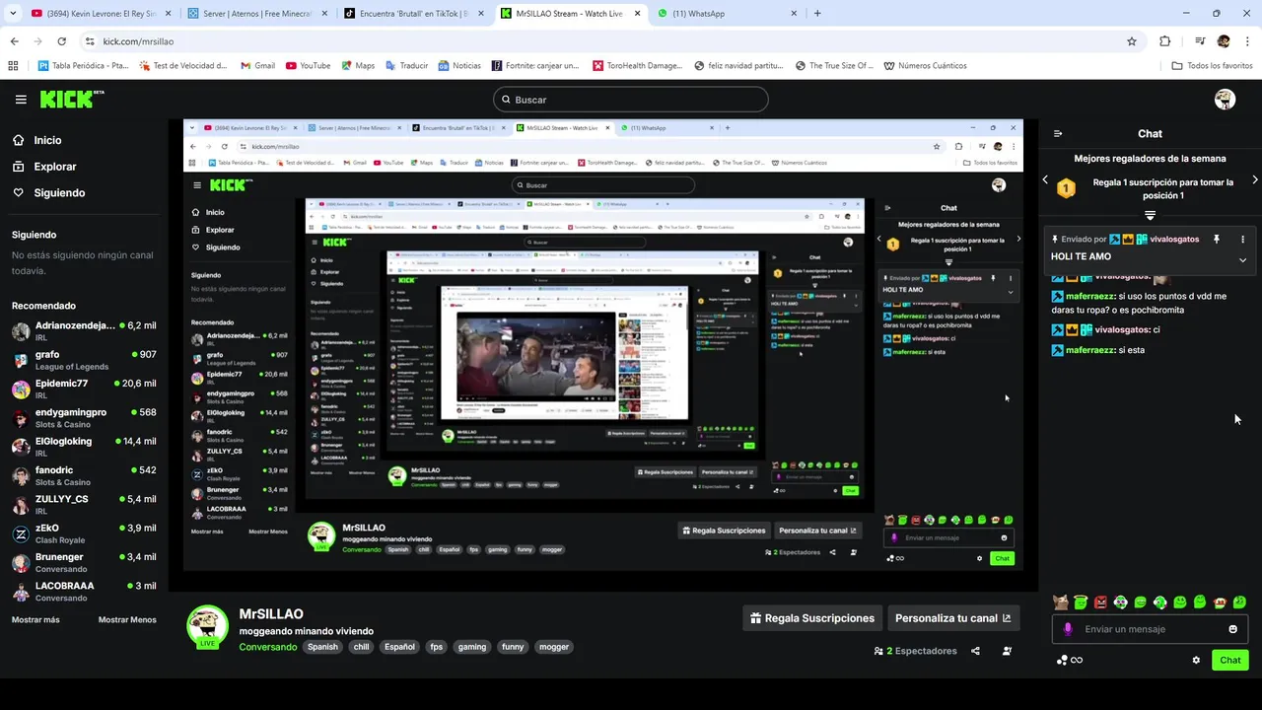1262x710 pixels.
Task: Insert the red angry emote
Action: 1100,602
